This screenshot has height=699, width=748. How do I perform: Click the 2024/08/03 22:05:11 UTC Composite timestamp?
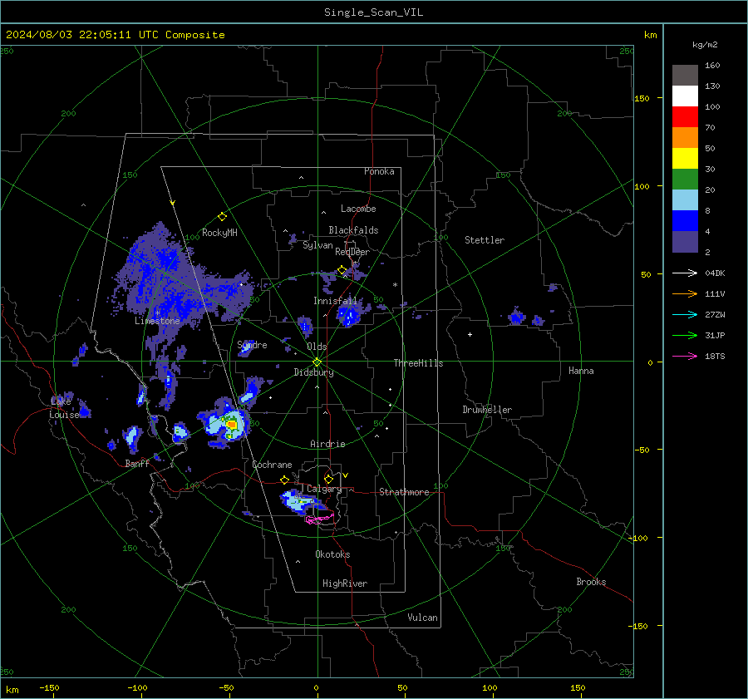point(115,35)
